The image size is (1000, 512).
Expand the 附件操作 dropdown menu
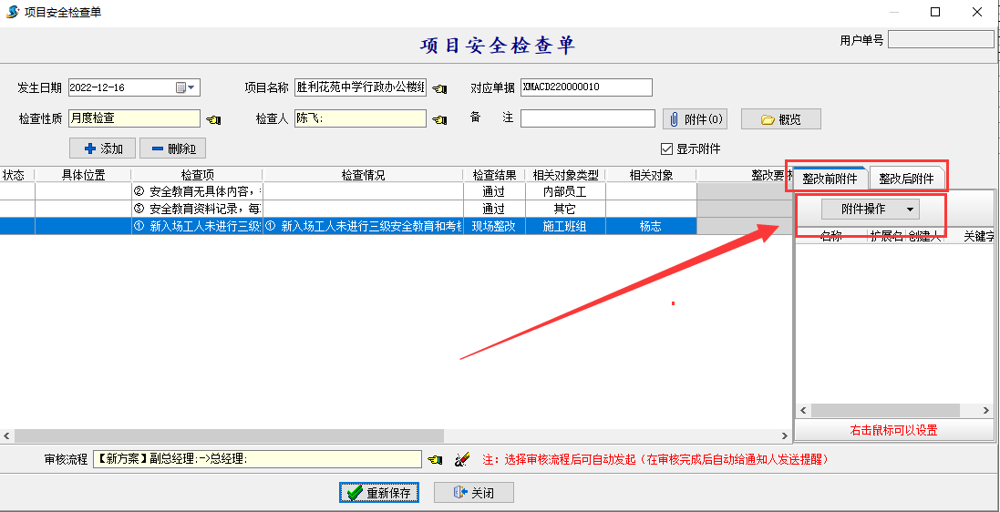(870, 210)
